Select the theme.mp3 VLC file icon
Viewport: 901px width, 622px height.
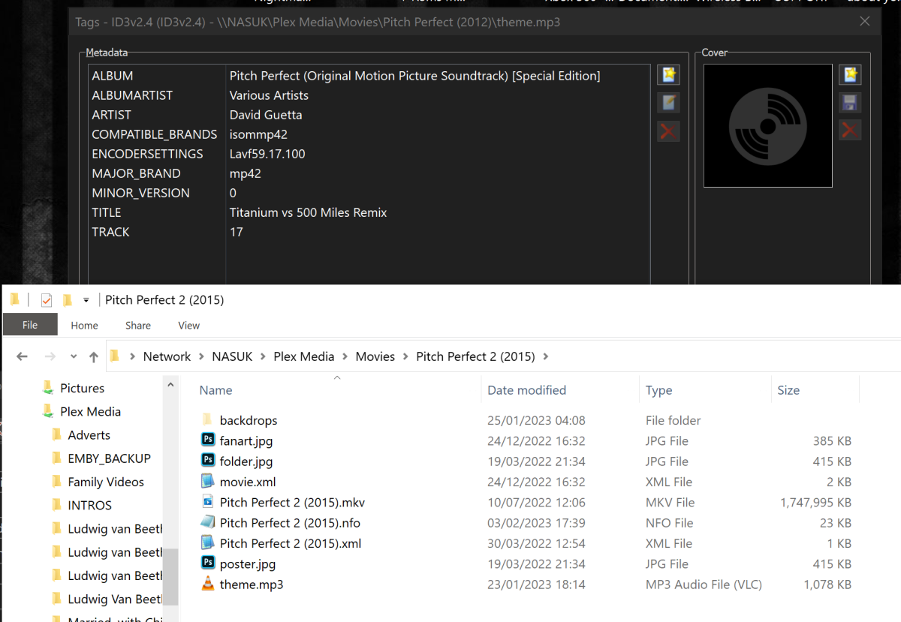[208, 584]
